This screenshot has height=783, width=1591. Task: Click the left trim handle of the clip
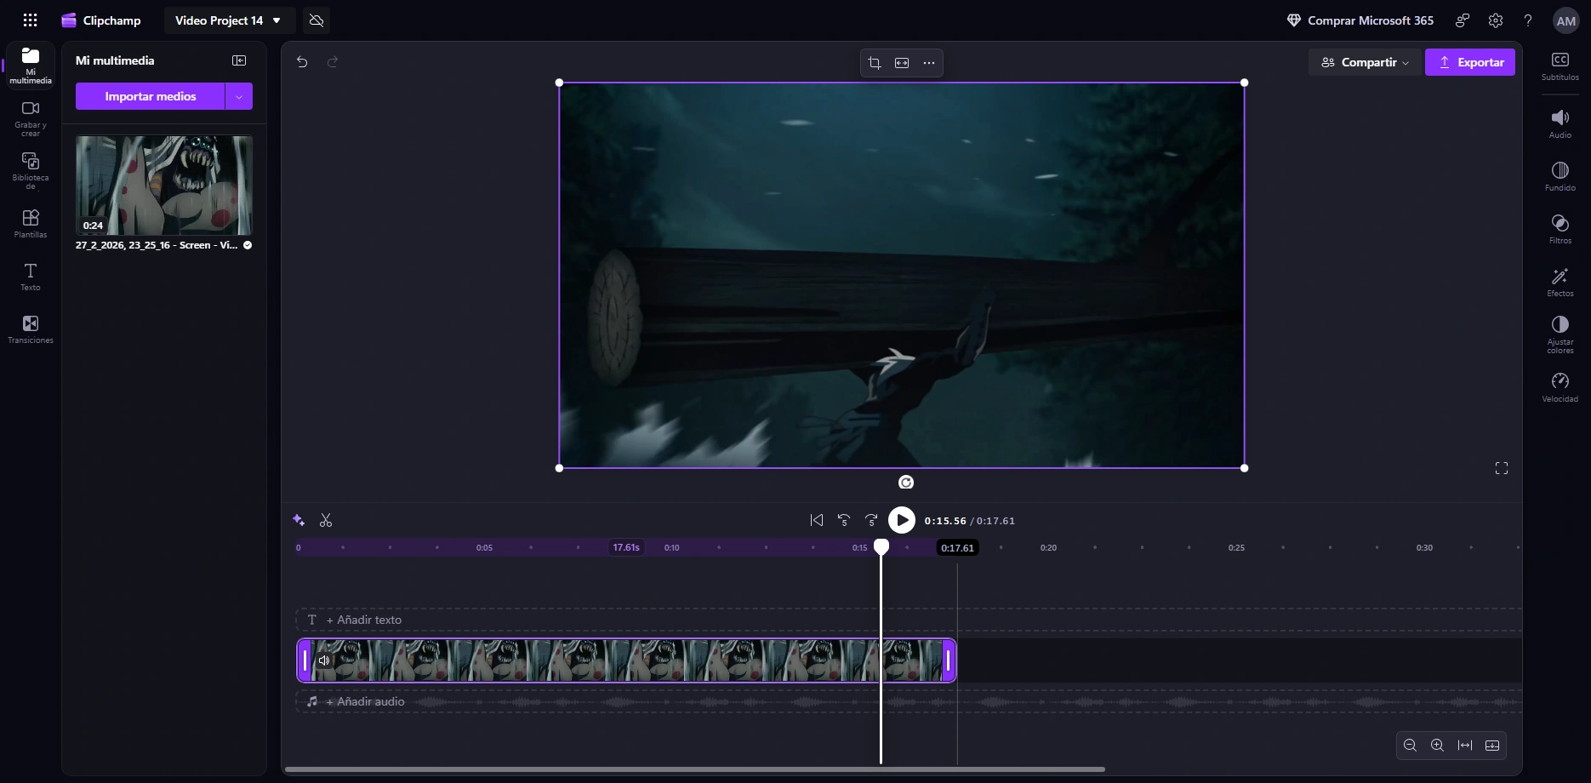[305, 660]
